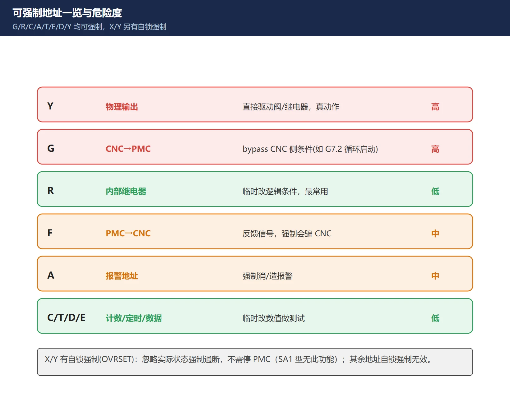Click 临时改逻辑条件，最常用 description
Screen dimensions: 510x398
(285, 191)
